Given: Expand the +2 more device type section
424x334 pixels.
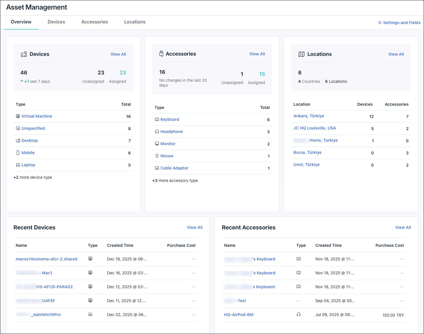Looking at the screenshot, I should click(33, 177).
